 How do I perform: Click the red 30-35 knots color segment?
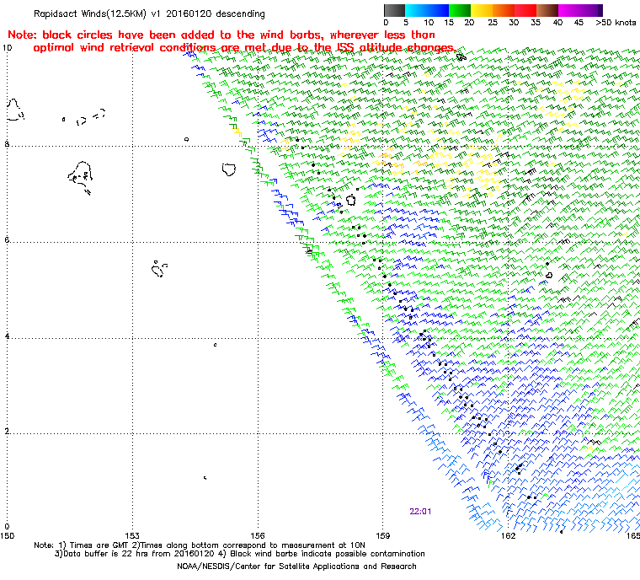tap(525, 10)
